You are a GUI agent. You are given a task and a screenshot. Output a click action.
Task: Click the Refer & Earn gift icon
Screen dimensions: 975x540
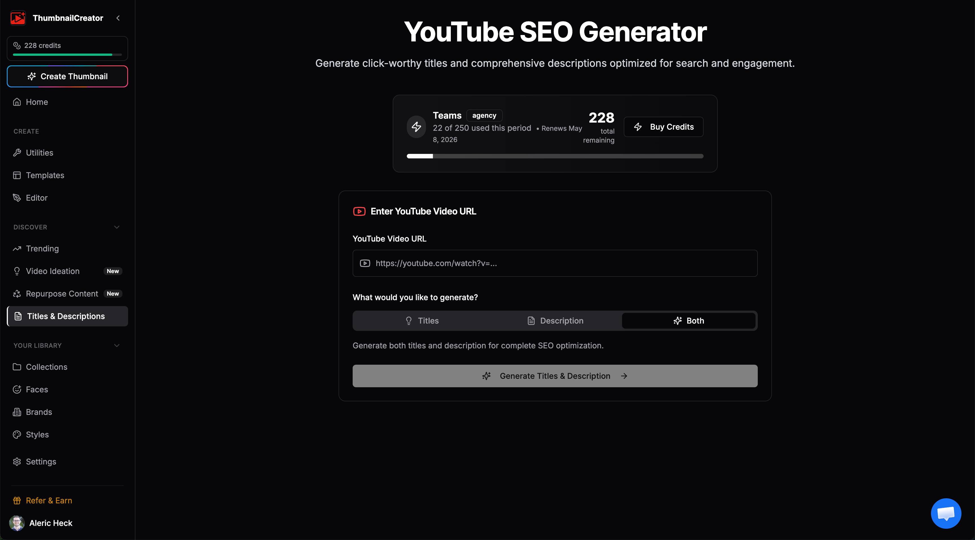[17, 501]
